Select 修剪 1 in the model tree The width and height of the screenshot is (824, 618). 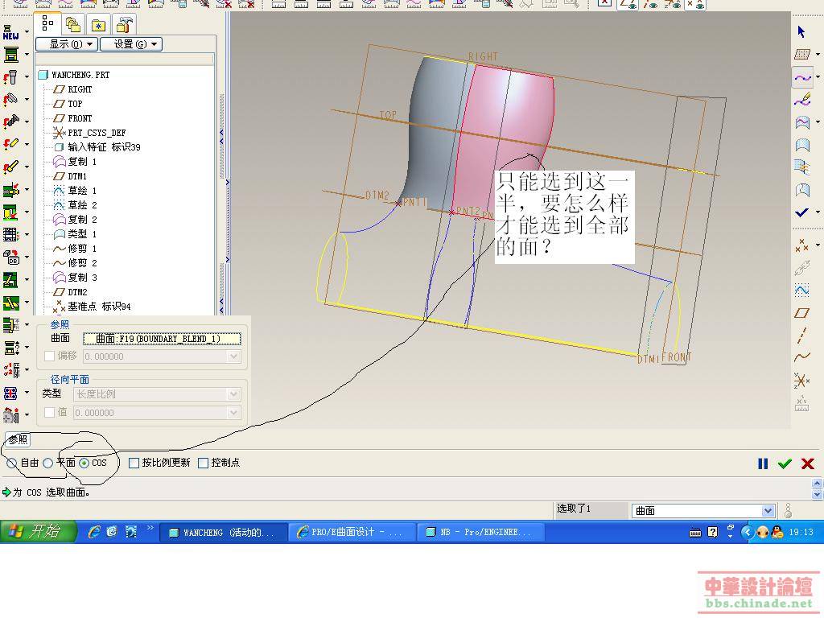(81, 249)
